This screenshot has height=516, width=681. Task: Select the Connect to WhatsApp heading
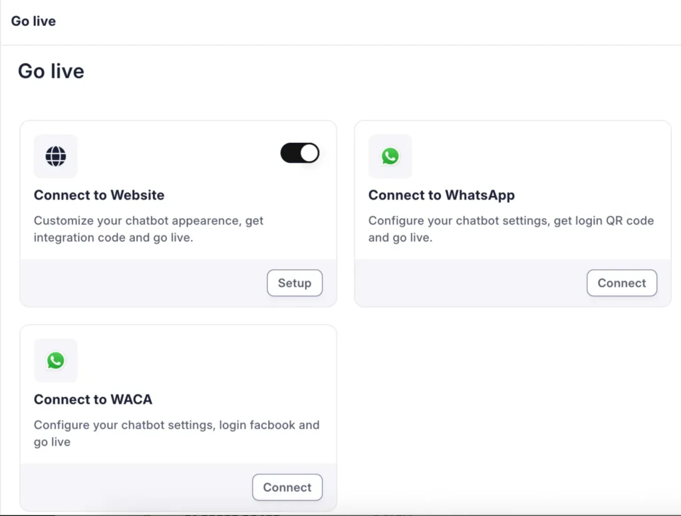442,195
